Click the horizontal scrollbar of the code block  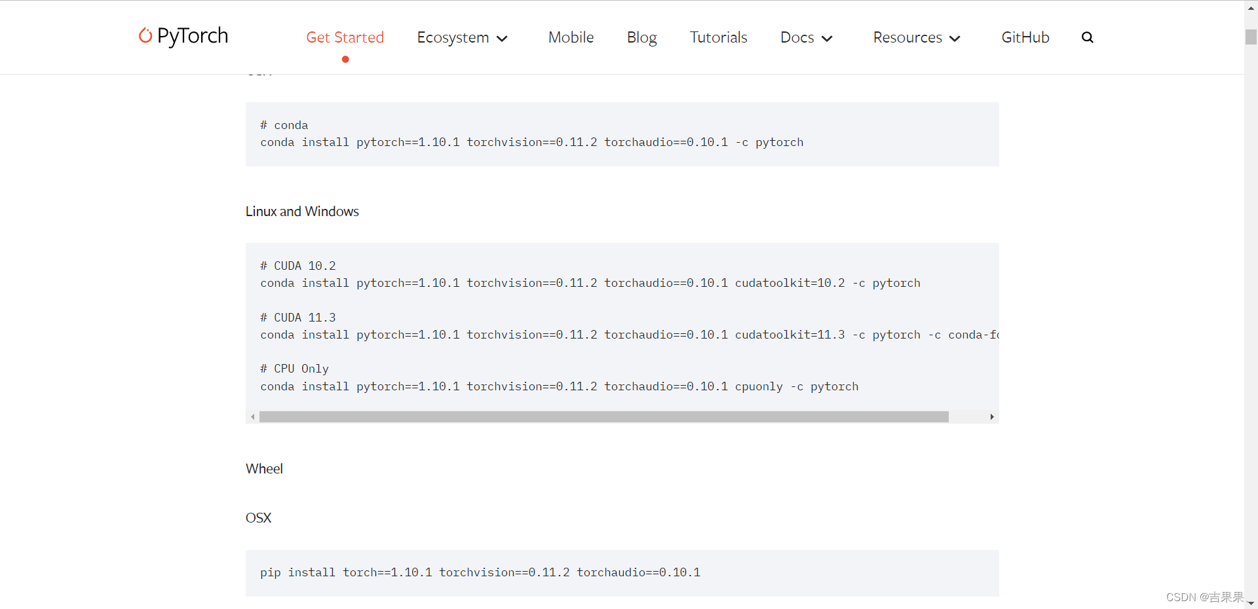click(x=603, y=416)
